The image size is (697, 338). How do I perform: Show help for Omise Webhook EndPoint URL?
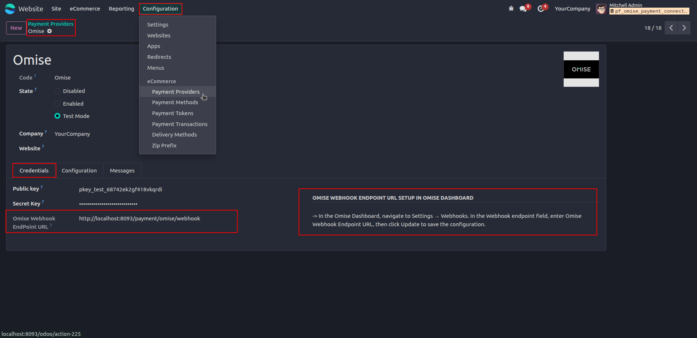tap(51, 225)
